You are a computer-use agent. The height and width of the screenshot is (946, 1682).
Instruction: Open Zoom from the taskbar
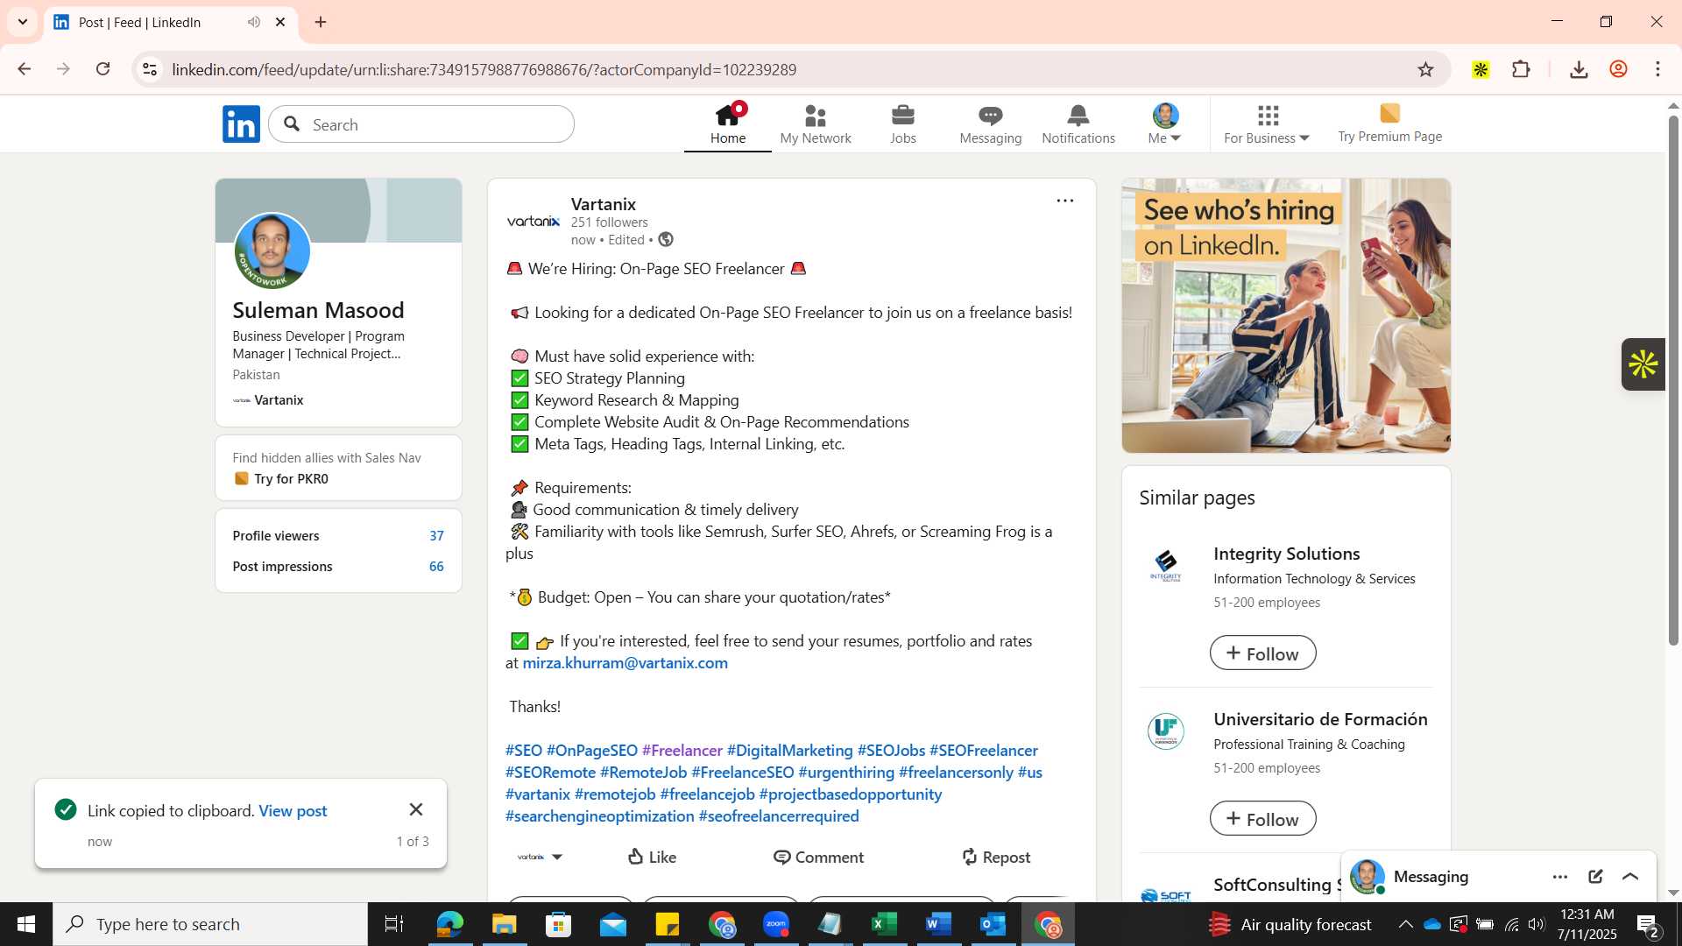click(776, 924)
